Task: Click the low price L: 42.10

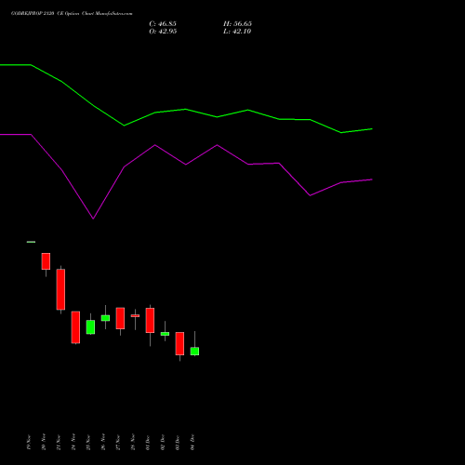Action: [x=237, y=32]
